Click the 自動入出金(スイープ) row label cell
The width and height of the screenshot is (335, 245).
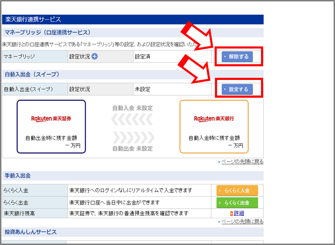(35, 89)
